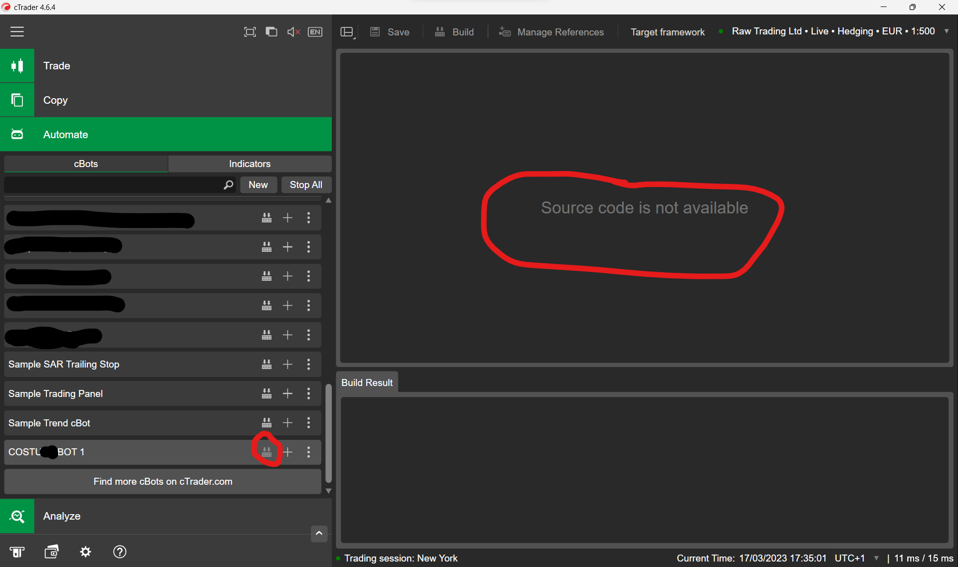Open the Analyze section

click(166, 516)
